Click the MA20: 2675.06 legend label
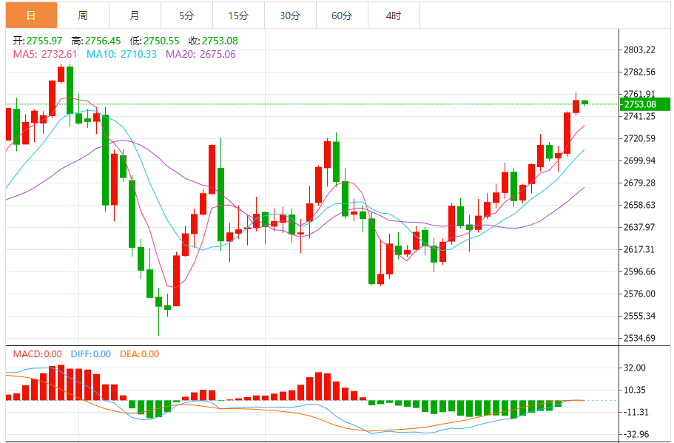 (x=200, y=54)
